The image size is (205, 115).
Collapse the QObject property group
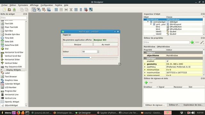coord(145,53)
